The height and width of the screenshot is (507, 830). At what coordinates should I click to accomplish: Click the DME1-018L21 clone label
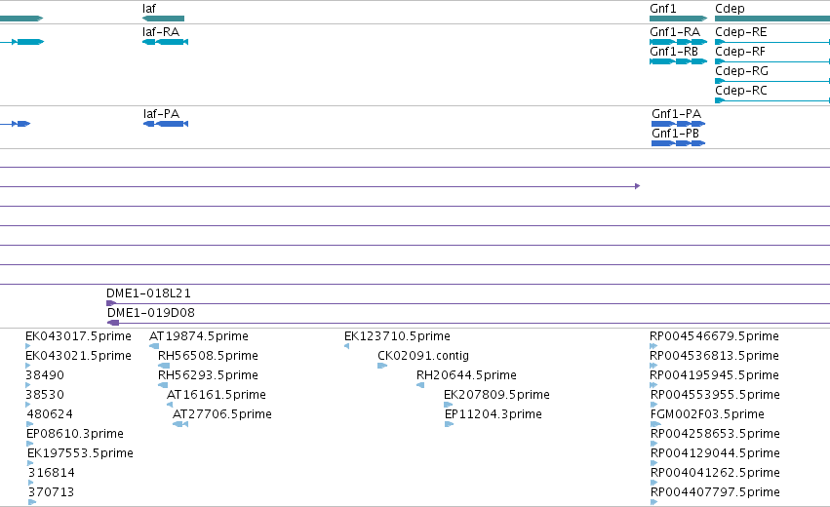149,293
